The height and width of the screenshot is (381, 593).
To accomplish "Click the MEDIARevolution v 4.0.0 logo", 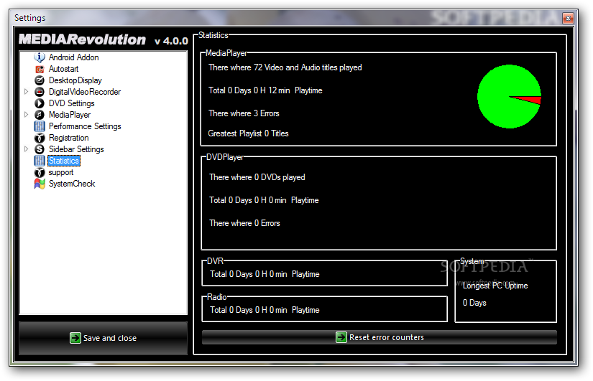I will (104, 39).
